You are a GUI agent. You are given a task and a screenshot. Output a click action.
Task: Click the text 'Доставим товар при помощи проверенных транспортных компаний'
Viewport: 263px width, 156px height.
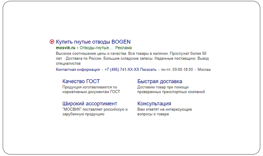coord(171,89)
